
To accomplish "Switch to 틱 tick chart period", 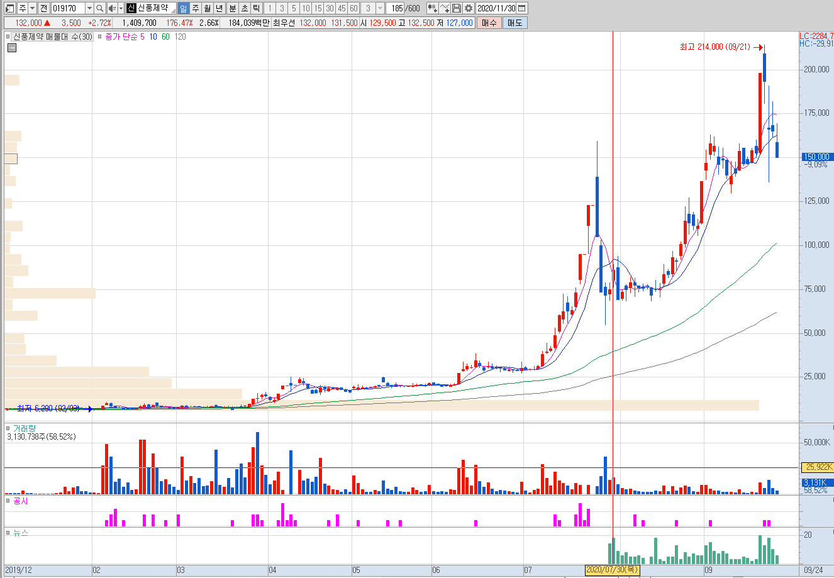I will pyautogui.click(x=256, y=8).
